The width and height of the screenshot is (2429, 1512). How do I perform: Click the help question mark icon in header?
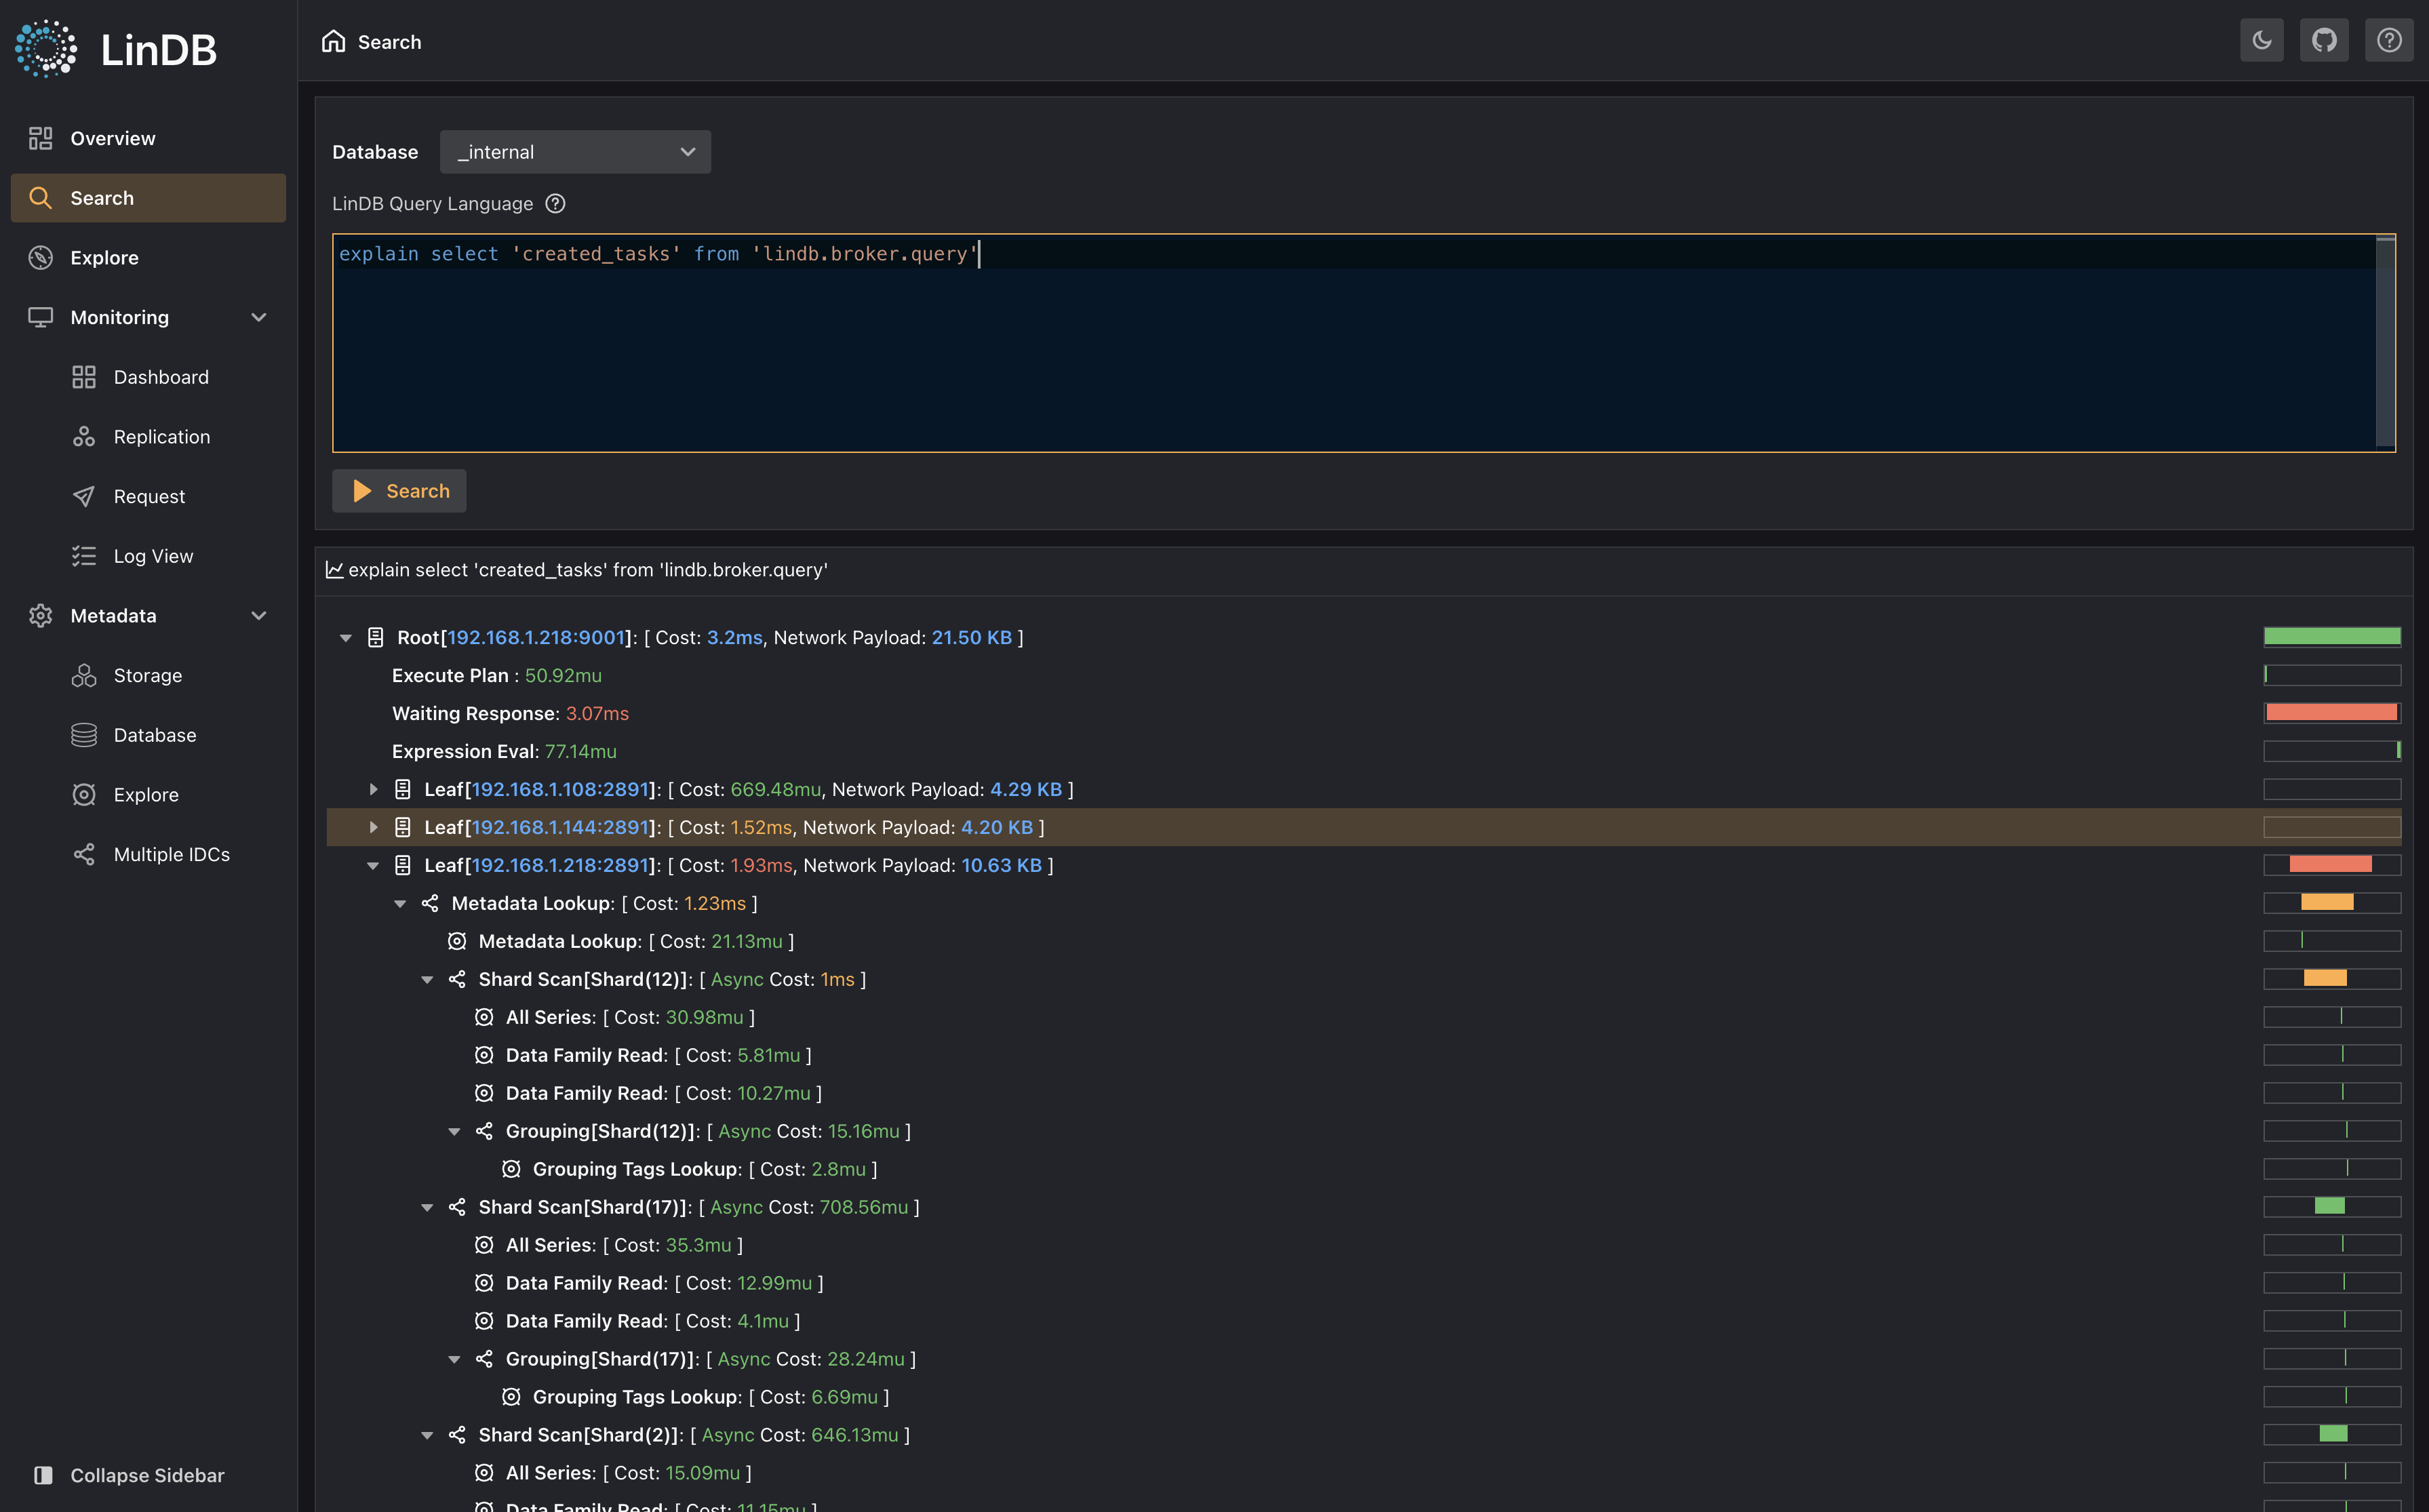click(x=2388, y=41)
